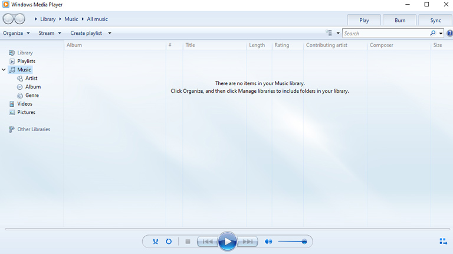Screen dimensions: 453x254
Task: Sort by the # track number column header
Action: tap(174, 45)
